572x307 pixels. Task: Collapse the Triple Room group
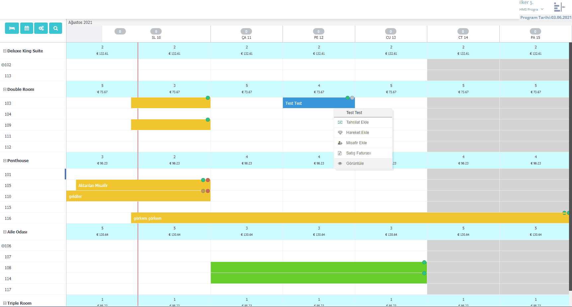pos(5,303)
